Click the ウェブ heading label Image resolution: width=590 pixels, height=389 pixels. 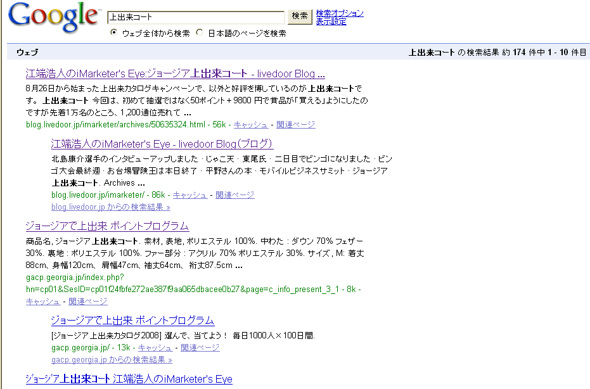coord(27,53)
